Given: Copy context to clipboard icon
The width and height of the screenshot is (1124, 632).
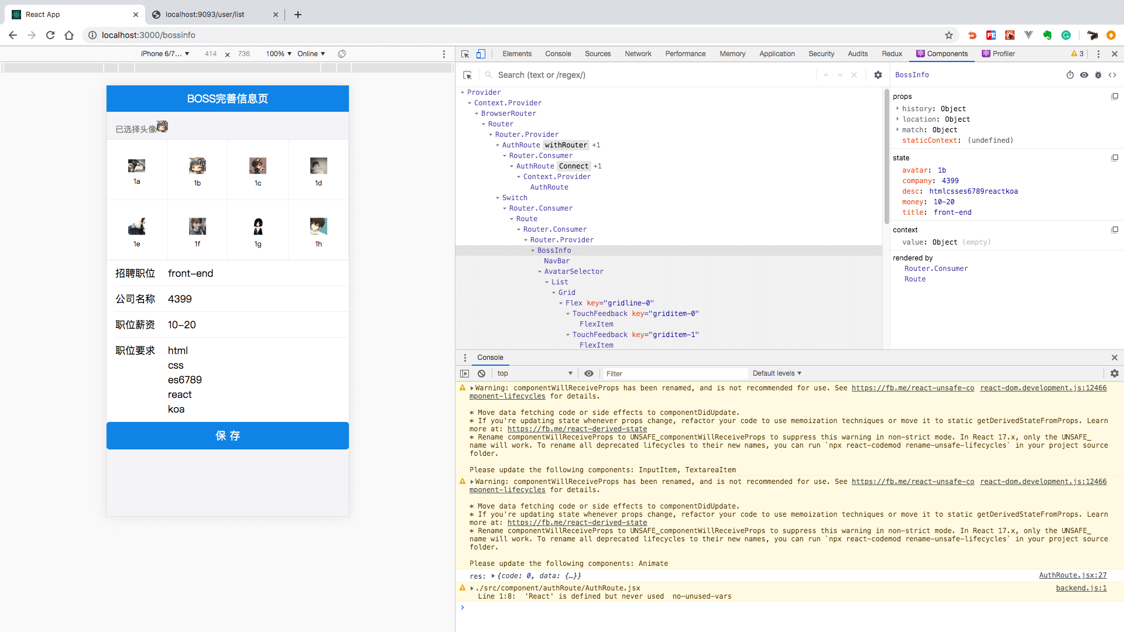Looking at the screenshot, I should [1115, 230].
